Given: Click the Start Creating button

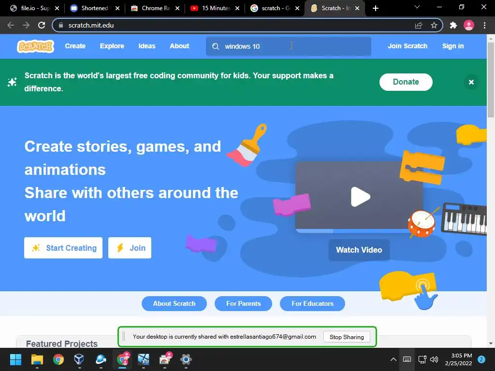Looking at the screenshot, I should click(x=63, y=248).
